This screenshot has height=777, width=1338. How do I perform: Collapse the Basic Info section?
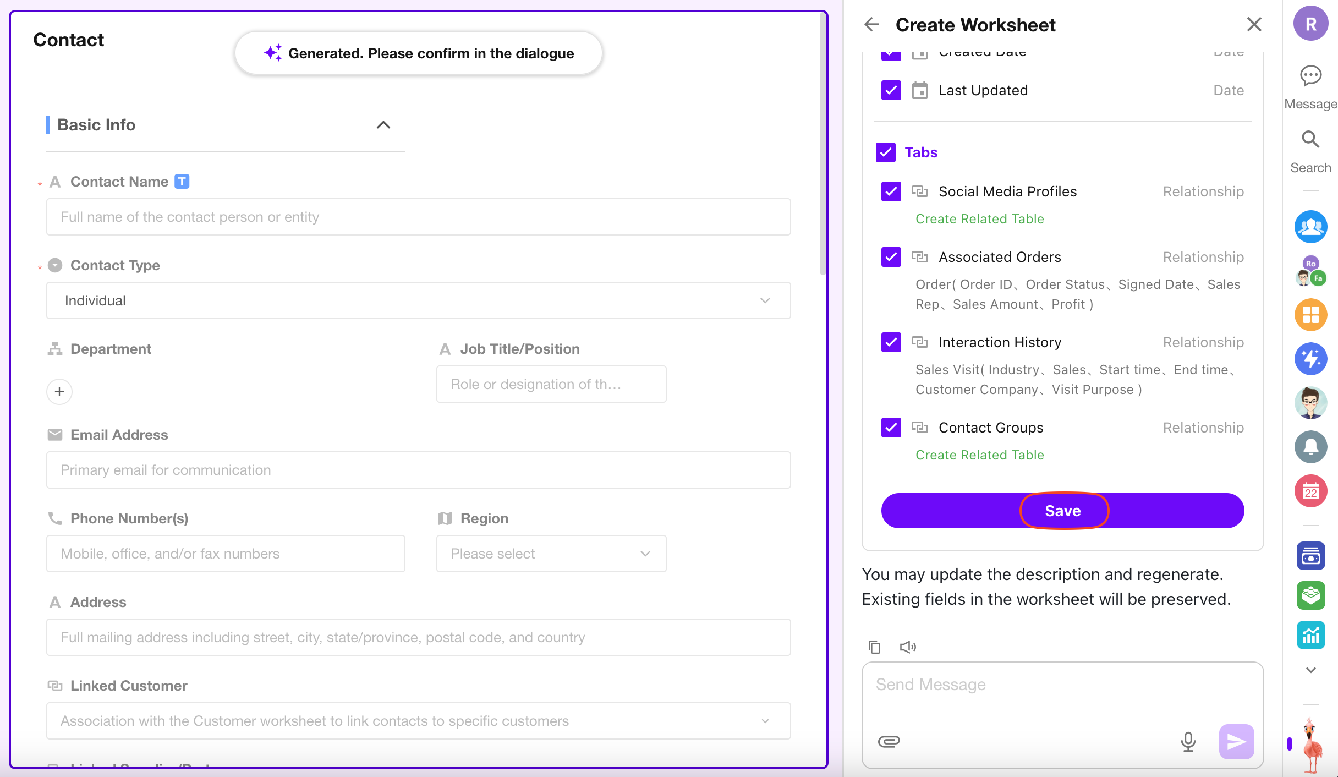coord(383,125)
